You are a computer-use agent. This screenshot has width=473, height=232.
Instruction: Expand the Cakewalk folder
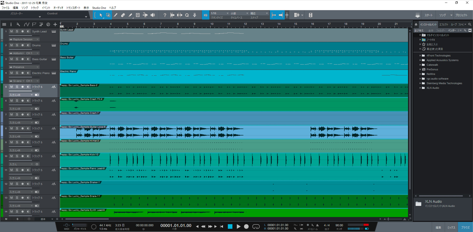tap(420, 65)
